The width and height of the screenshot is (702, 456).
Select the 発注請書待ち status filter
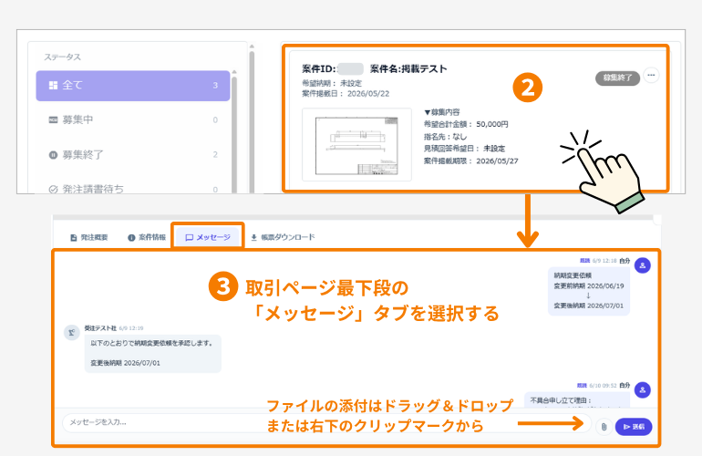[x=133, y=189]
